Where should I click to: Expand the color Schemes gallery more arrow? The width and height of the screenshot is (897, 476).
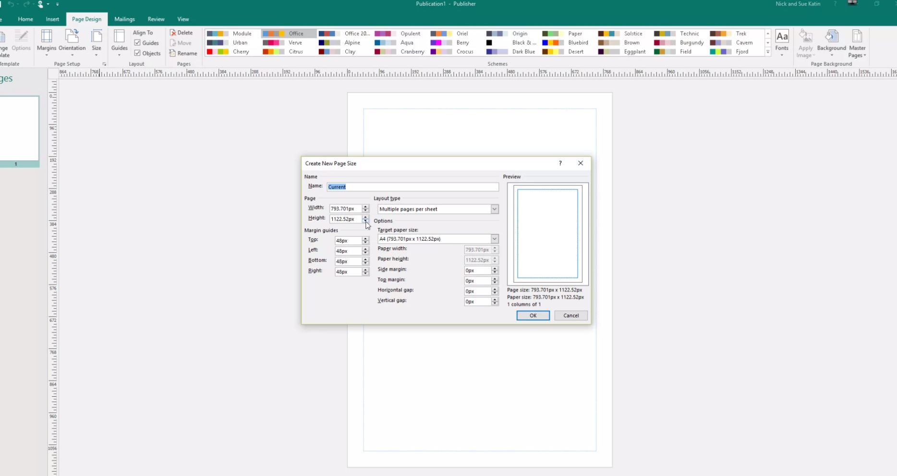(x=768, y=52)
